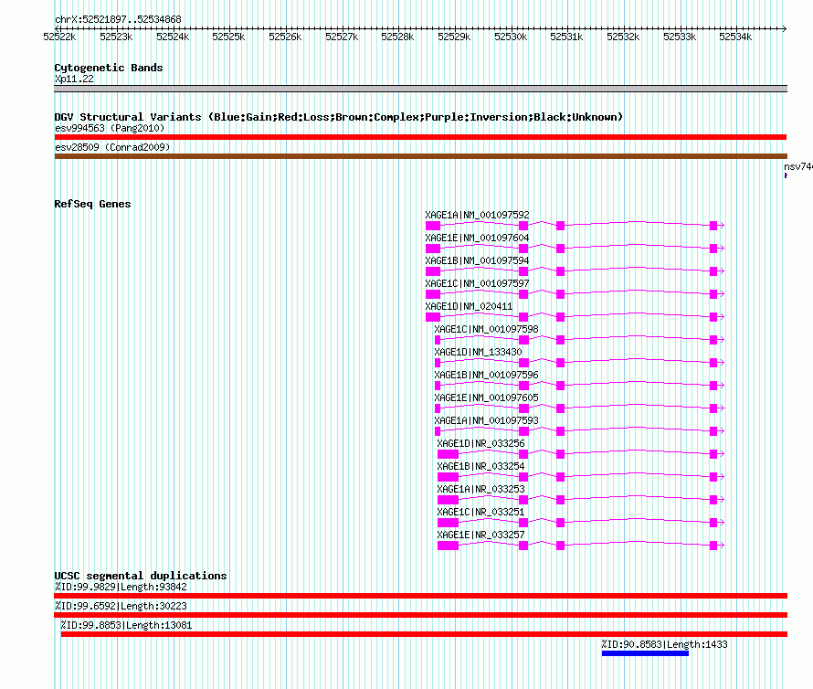This screenshot has height=689, width=813.
Task: Click the red 93842-length duplication bar
Action: click(420, 596)
